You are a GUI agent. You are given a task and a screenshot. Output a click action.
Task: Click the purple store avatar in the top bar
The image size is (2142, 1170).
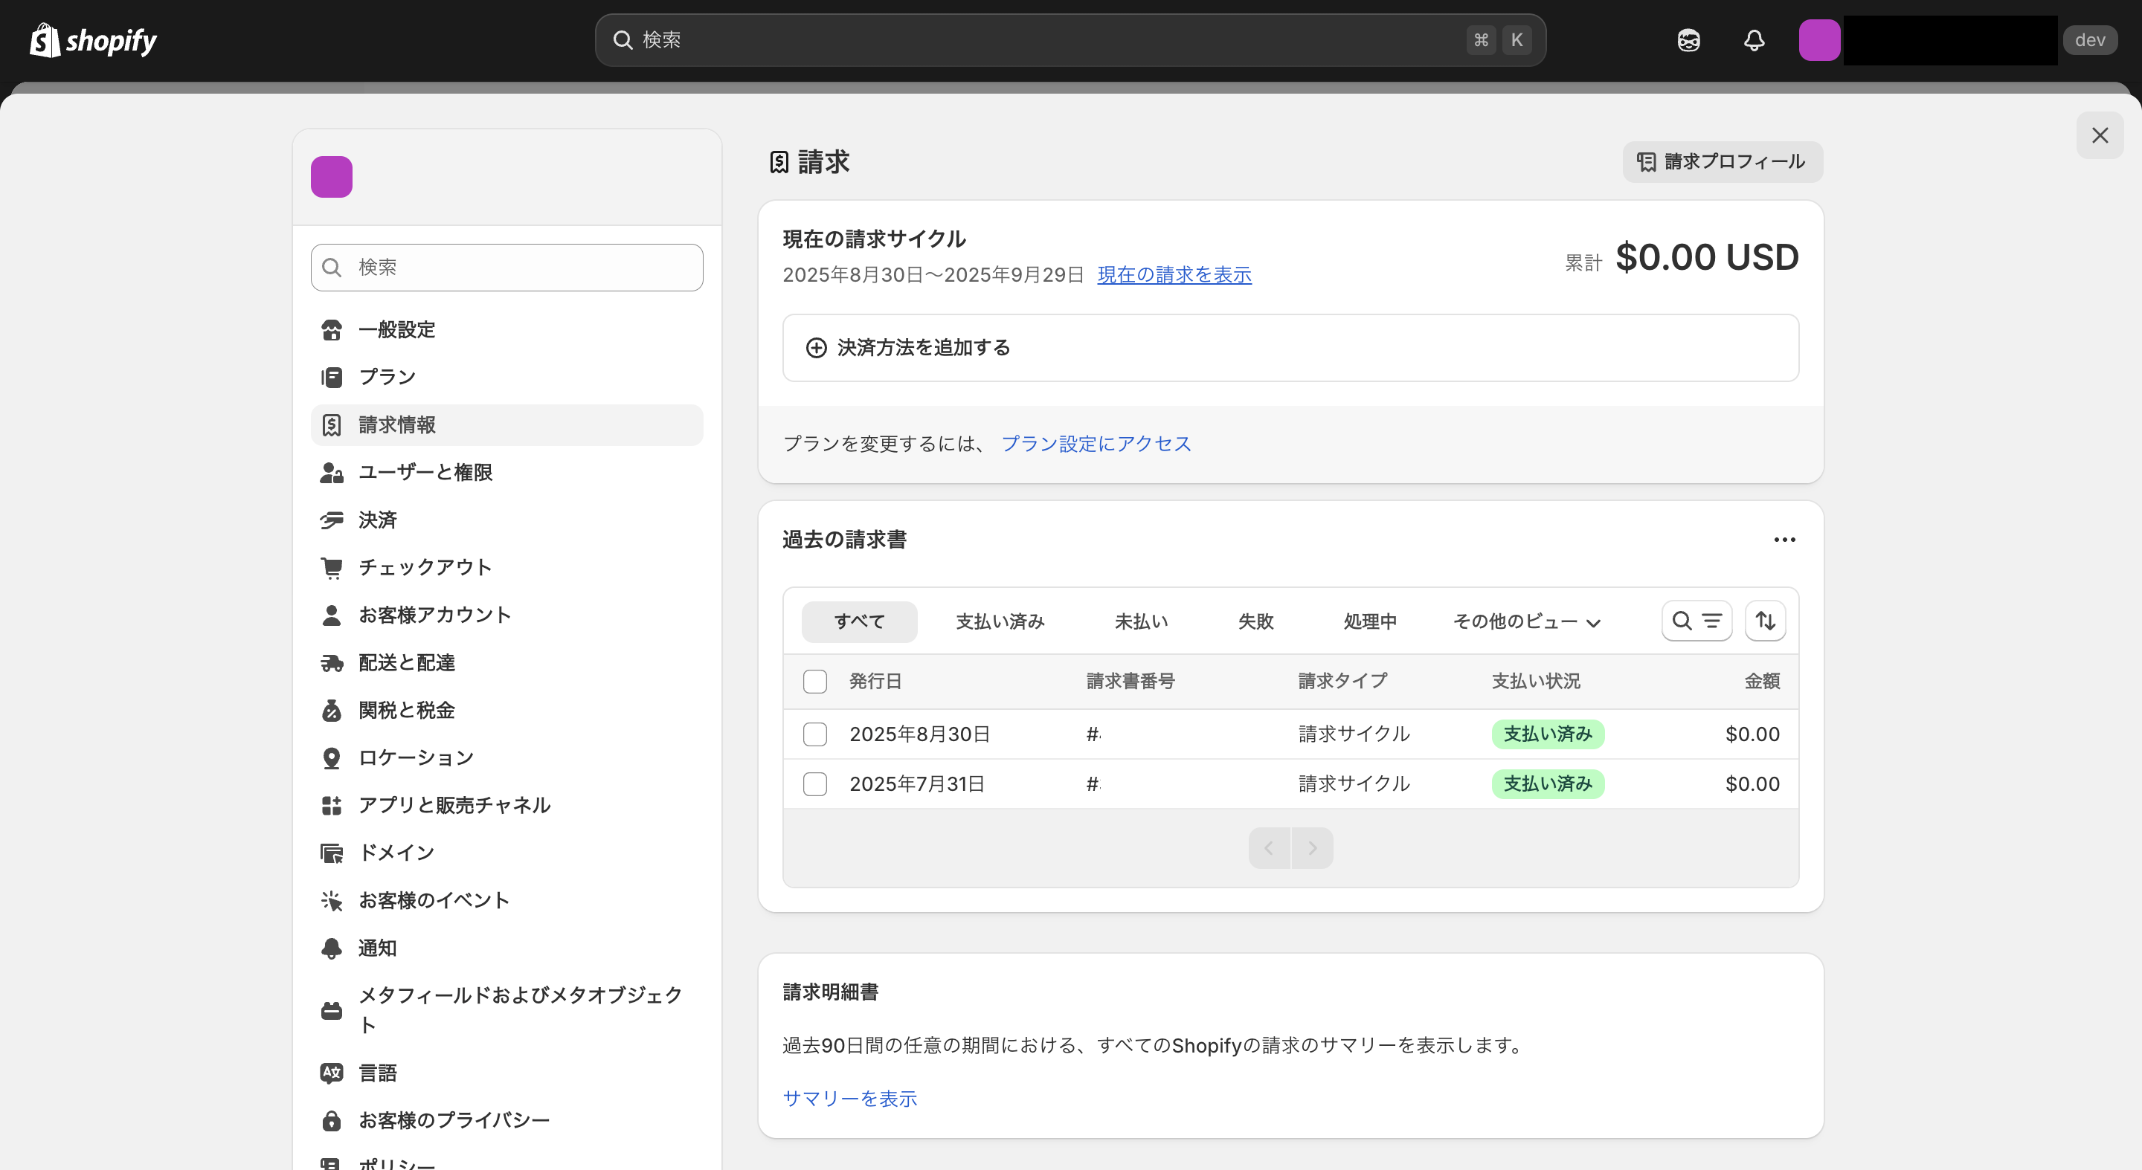tap(1818, 40)
